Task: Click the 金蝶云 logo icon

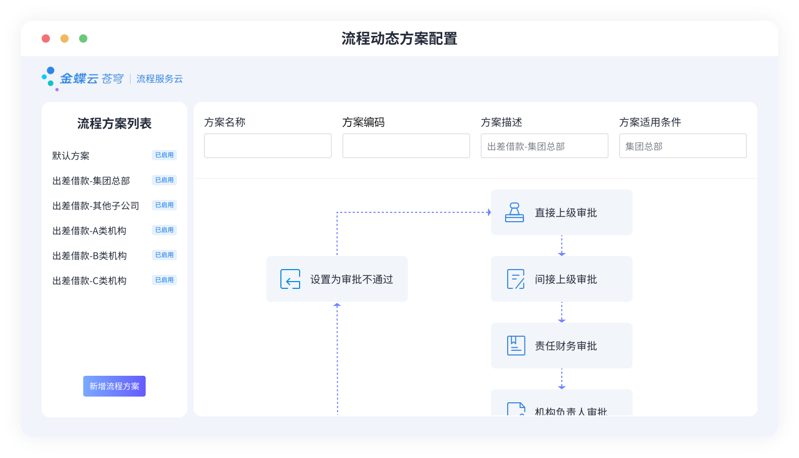Action: tap(49, 79)
